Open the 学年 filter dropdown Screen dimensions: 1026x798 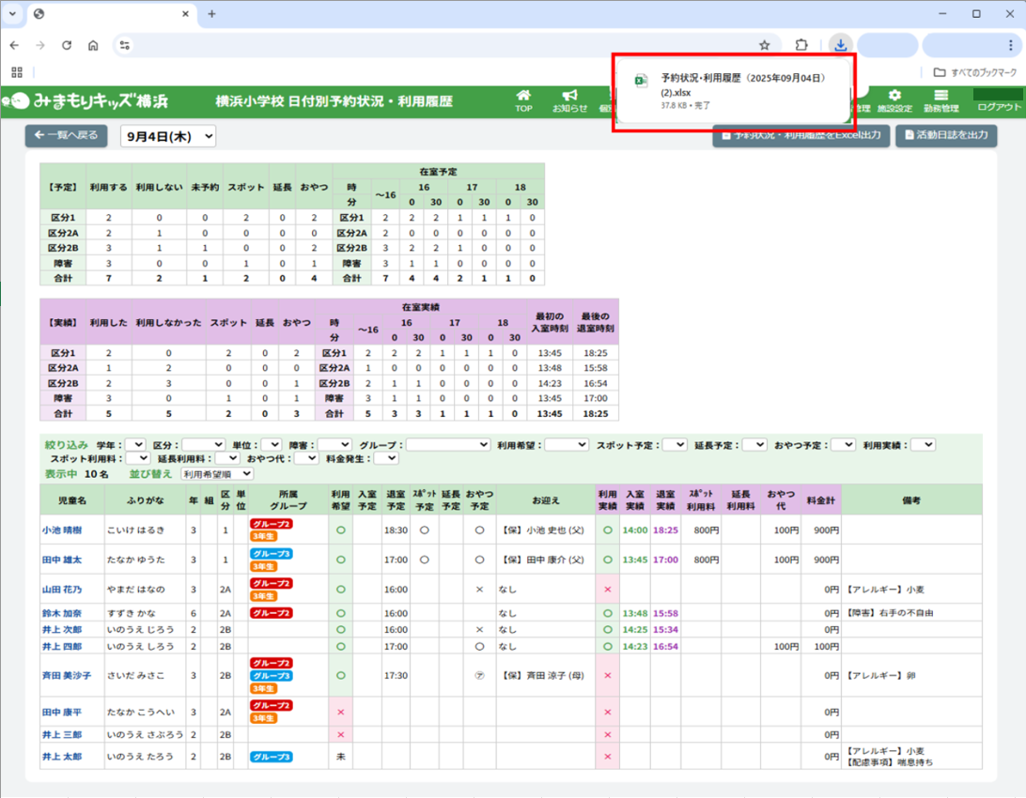[135, 444]
